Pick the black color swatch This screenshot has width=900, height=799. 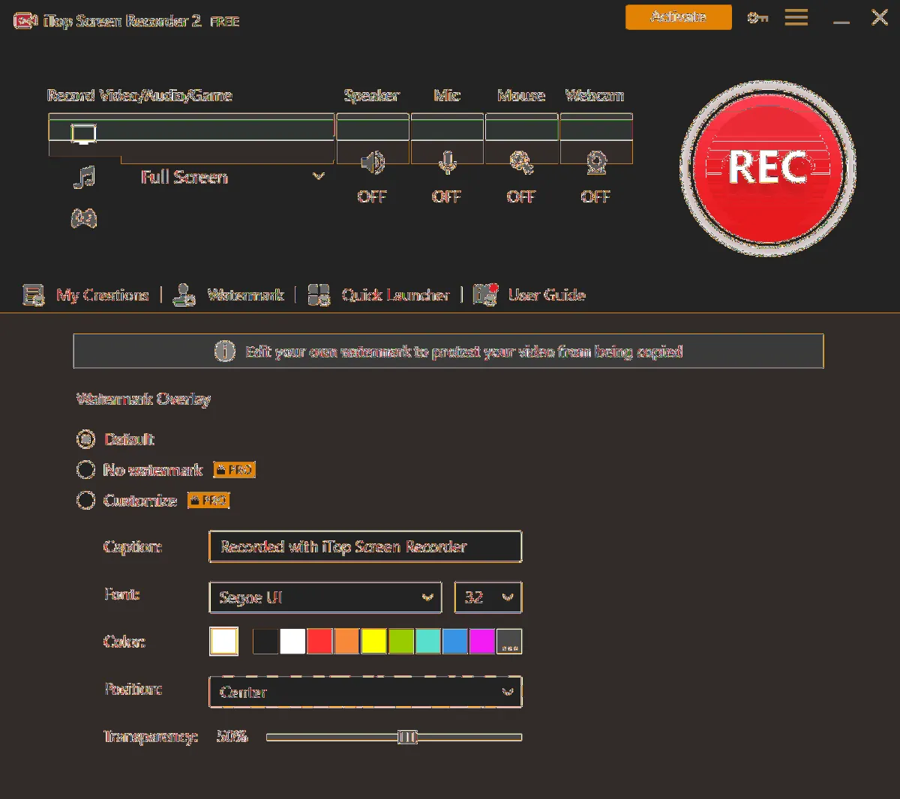click(x=265, y=642)
